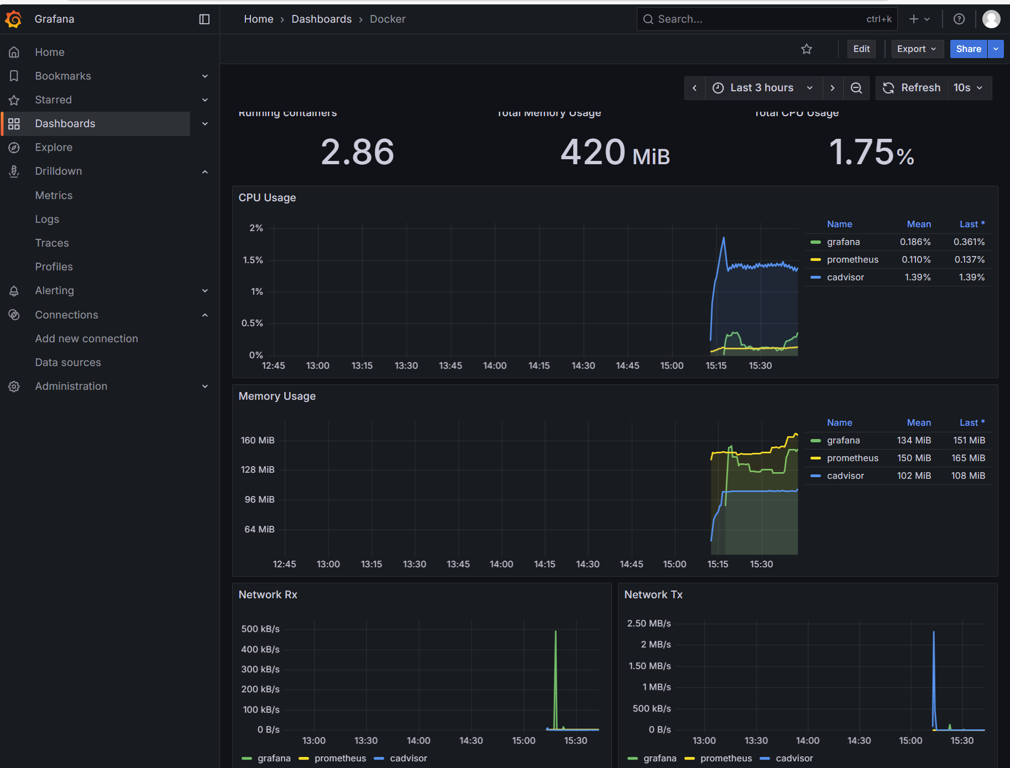The height and width of the screenshot is (768, 1010).
Task: Go to Dashboards breadcrumb link
Action: [x=322, y=19]
